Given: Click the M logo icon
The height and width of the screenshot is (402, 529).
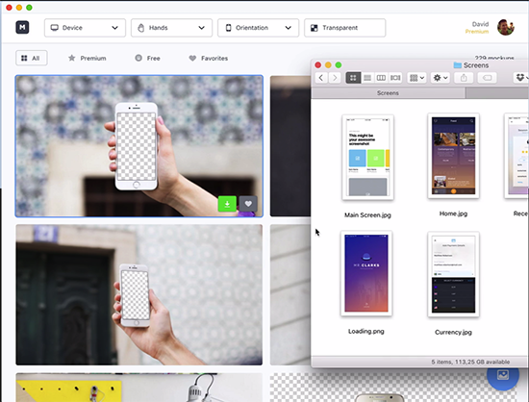Looking at the screenshot, I should coord(22,27).
